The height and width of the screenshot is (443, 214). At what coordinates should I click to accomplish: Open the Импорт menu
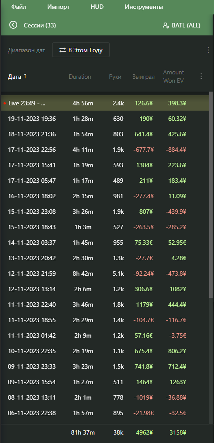pyautogui.click(x=58, y=7)
